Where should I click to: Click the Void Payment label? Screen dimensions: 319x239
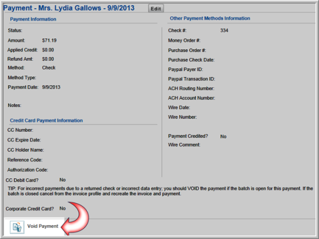coord(43,226)
